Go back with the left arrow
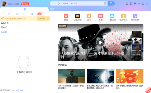This screenshot has width=151, height=93. (53, 4)
